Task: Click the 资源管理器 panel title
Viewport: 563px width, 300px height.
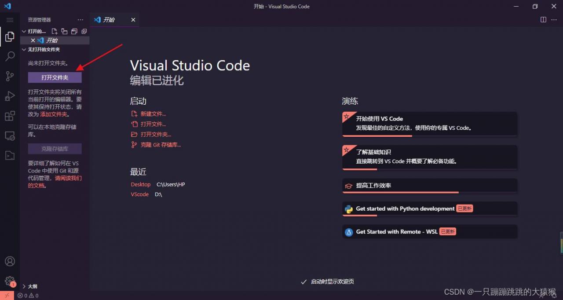Action: [39, 20]
